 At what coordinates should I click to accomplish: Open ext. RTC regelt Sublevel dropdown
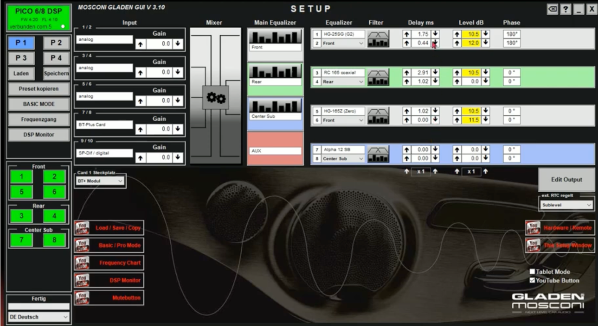tap(566, 205)
